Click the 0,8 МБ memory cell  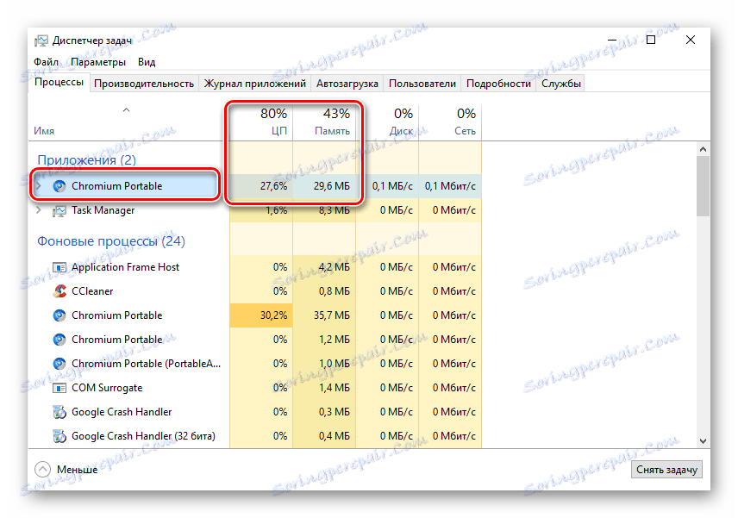(324, 291)
